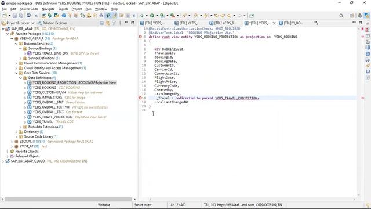The image size is (371, 209).
Task: Show the hidden editor tabs overflow list
Action: (316, 23)
